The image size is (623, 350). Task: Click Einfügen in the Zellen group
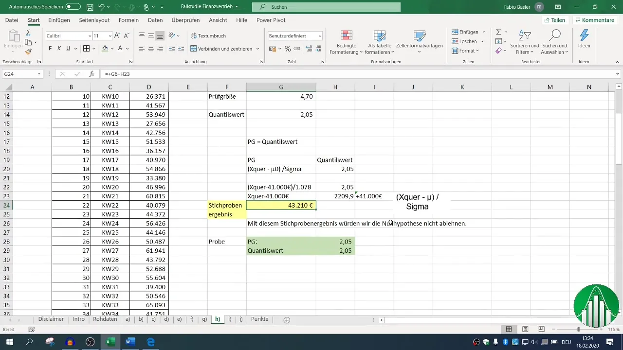tap(465, 32)
